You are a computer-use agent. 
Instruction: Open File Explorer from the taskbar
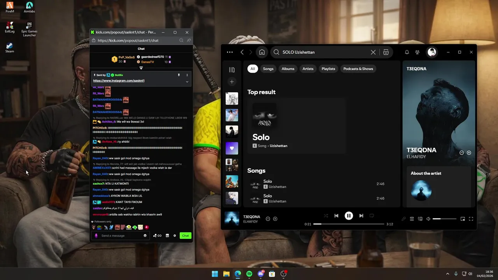pyautogui.click(x=226, y=274)
